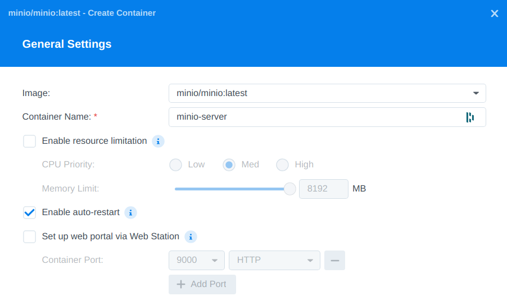Expand the Image dropdown arrow
The height and width of the screenshot is (305, 507).
click(476, 93)
